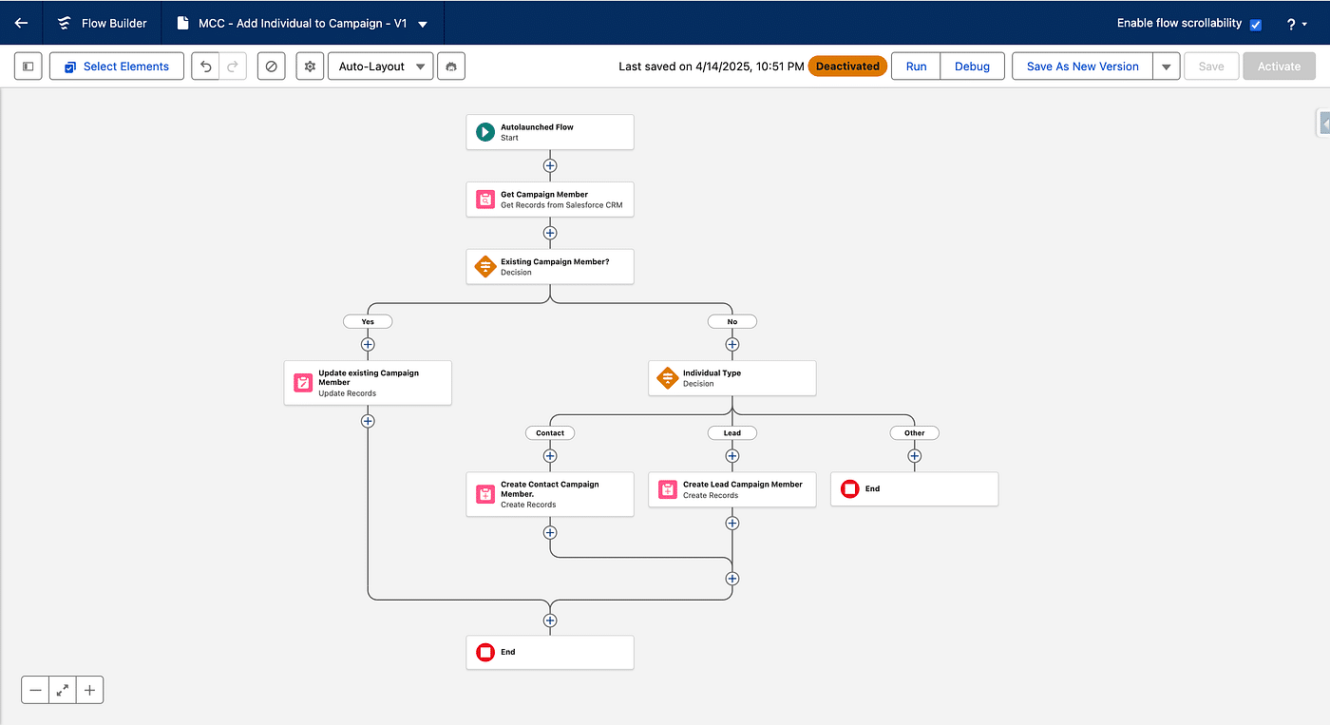
Task: Click the Debug button
Action: click(x=972, y=67)
